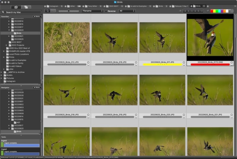Screen dimensions: 237x159
Task: Close the 2022 BEST tab
Action: 104,6
